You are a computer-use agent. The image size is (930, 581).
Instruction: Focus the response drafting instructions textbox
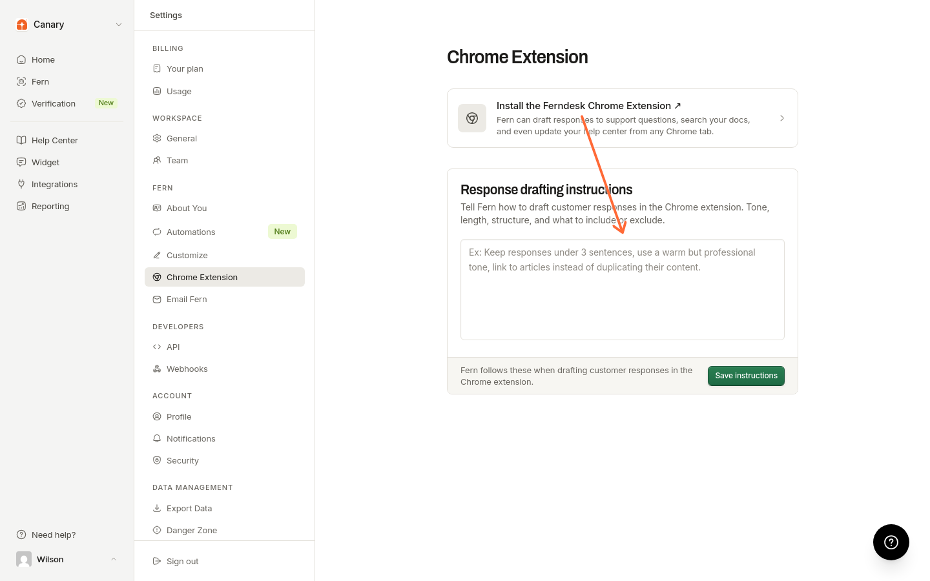[623, 289]
